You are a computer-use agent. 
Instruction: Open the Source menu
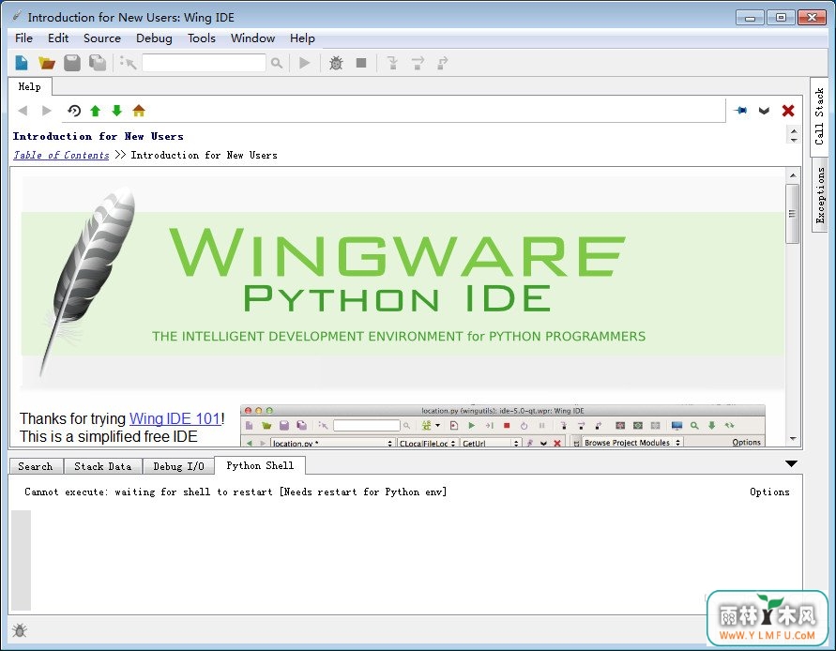coord(102,38)
